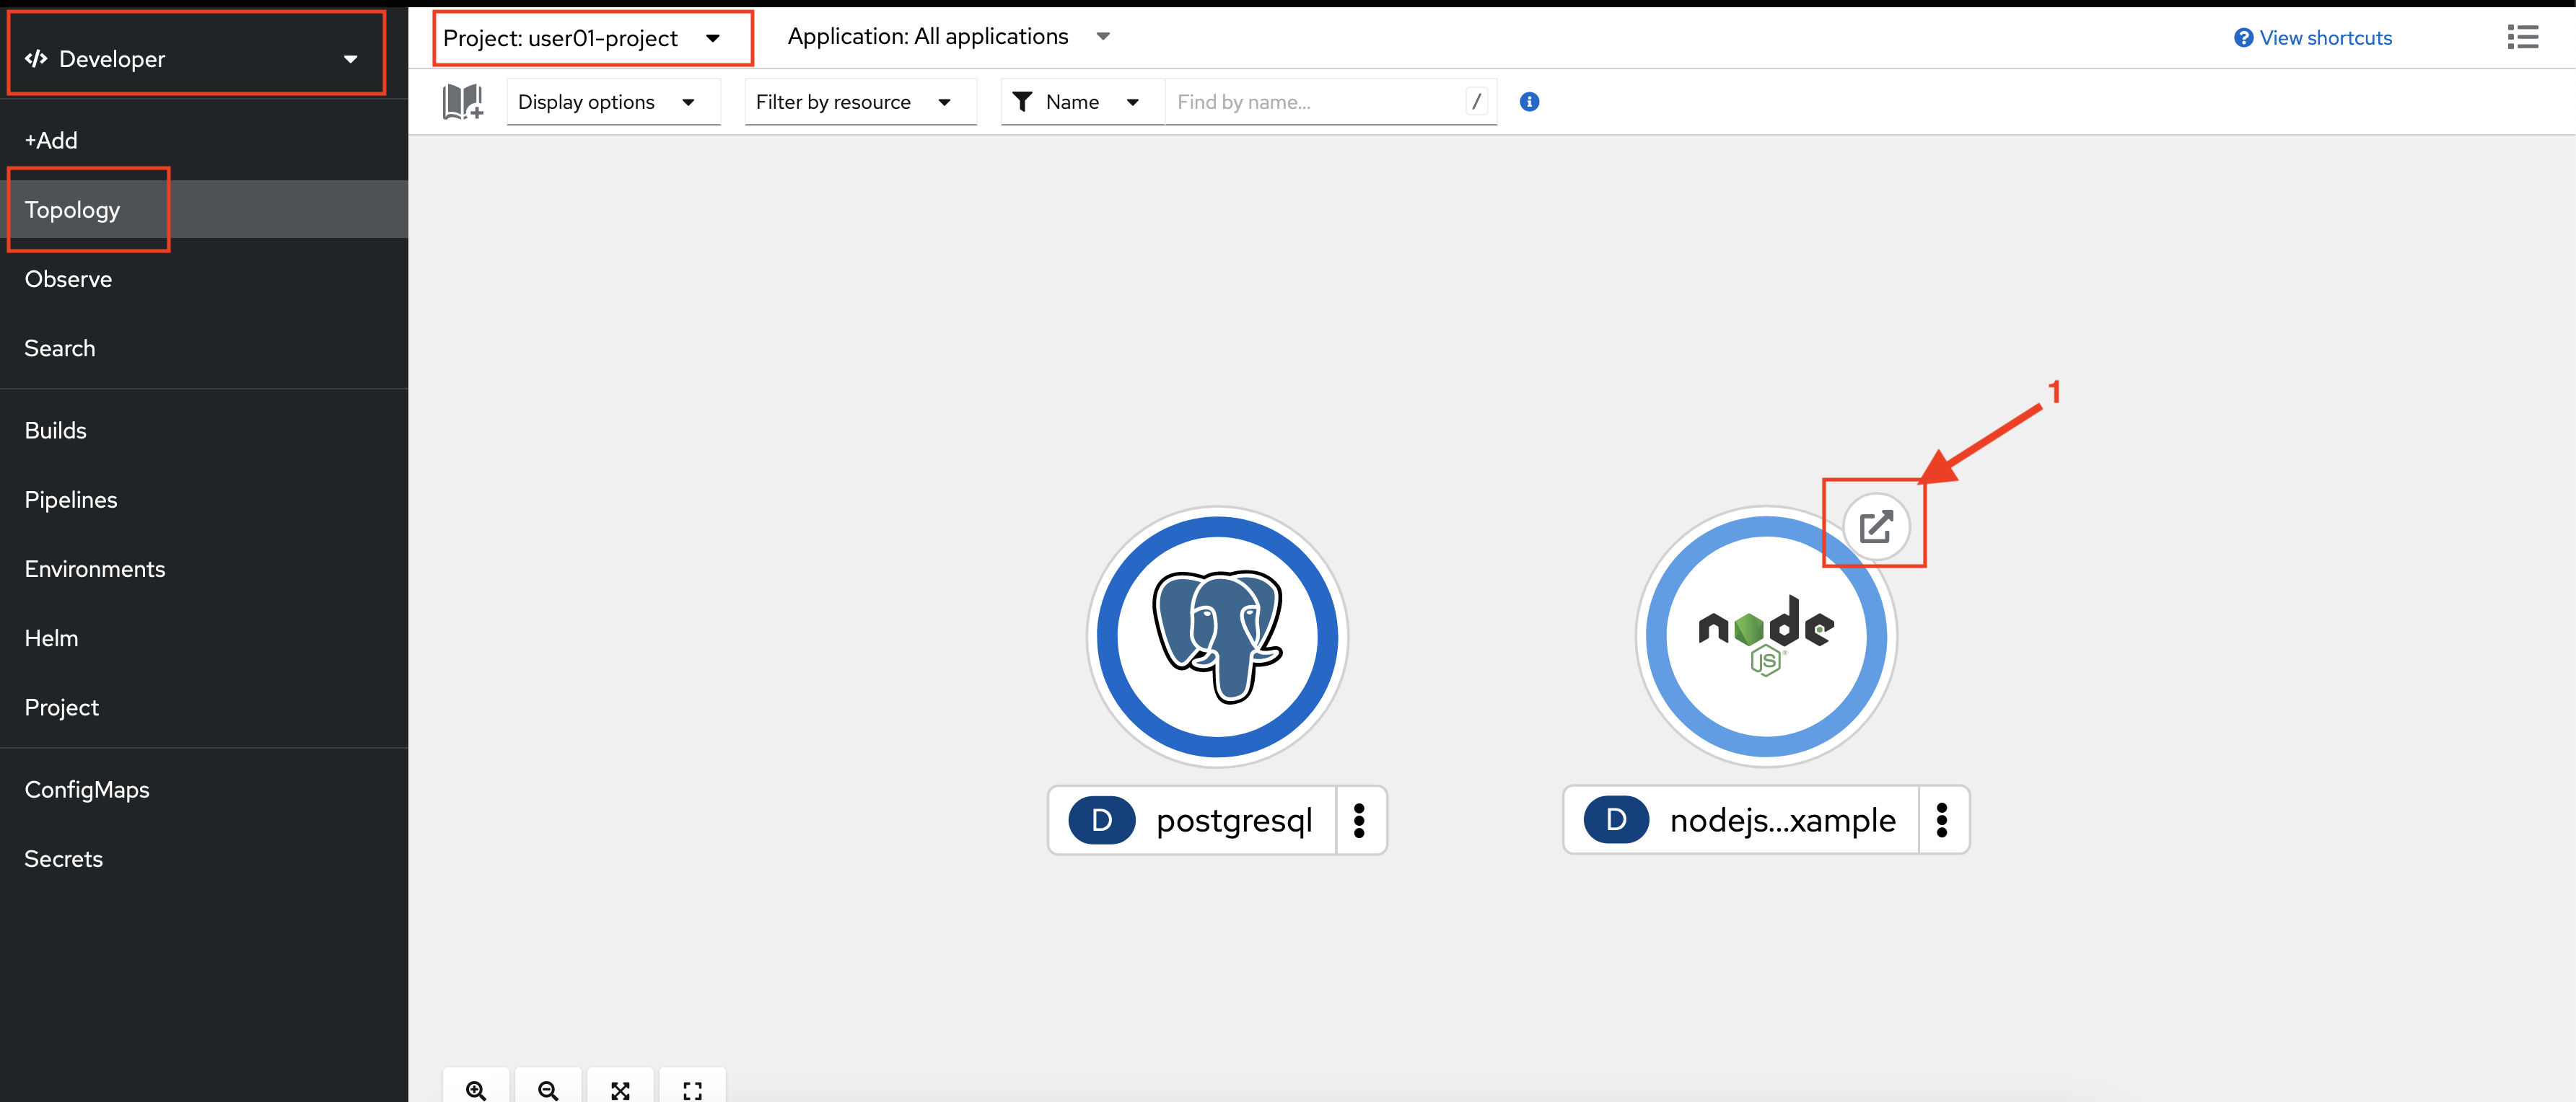The image size is (2576, 1102).
Task: Click the nodejs...xample label
Action: 1783,820
